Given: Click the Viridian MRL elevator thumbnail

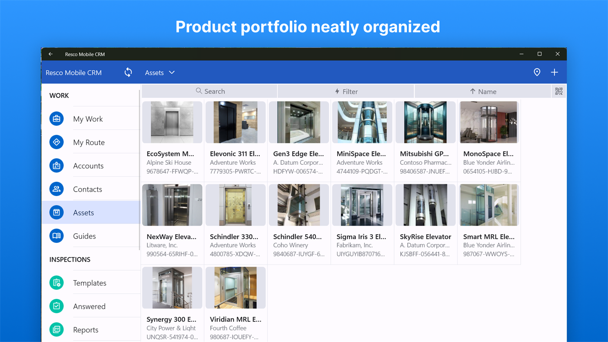Looking at the screenshot, I should click(235, 287).
